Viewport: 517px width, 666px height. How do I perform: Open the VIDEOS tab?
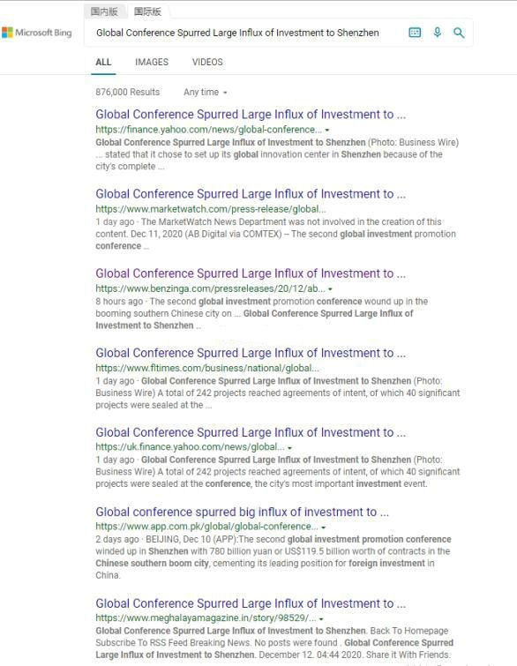(x=207, y=62)
